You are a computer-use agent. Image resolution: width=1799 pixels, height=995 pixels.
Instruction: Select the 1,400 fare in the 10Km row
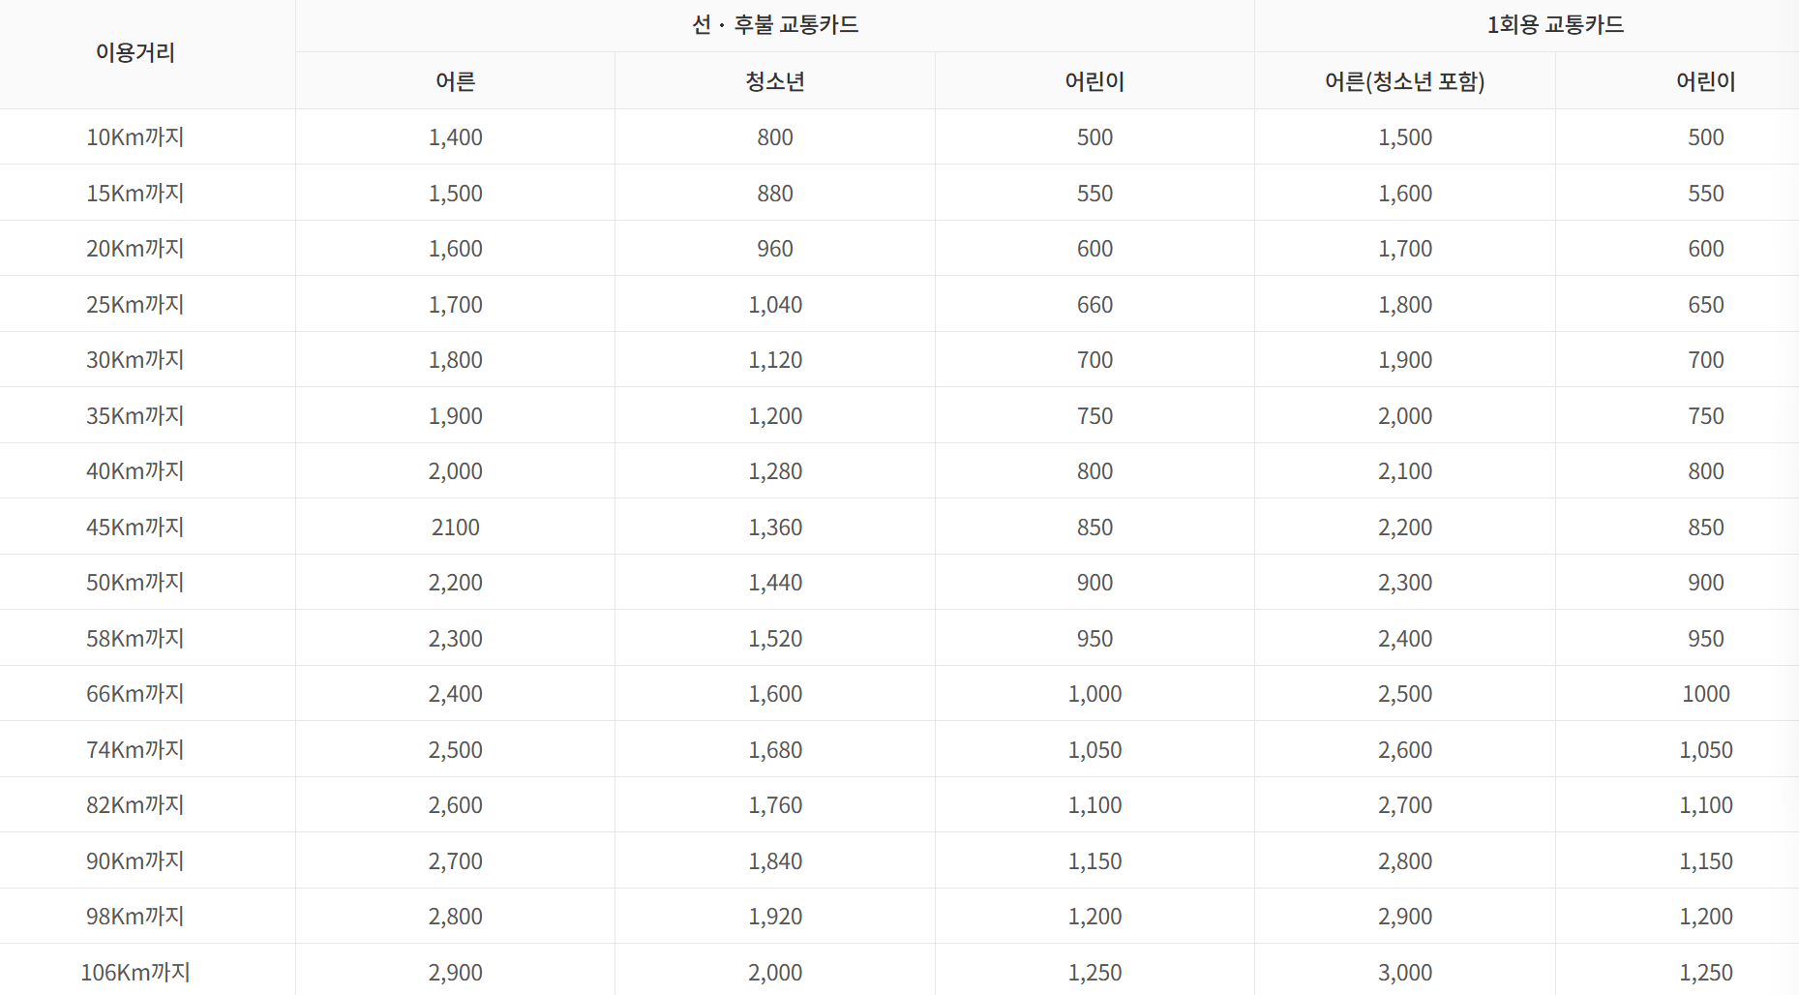point(455,136)
